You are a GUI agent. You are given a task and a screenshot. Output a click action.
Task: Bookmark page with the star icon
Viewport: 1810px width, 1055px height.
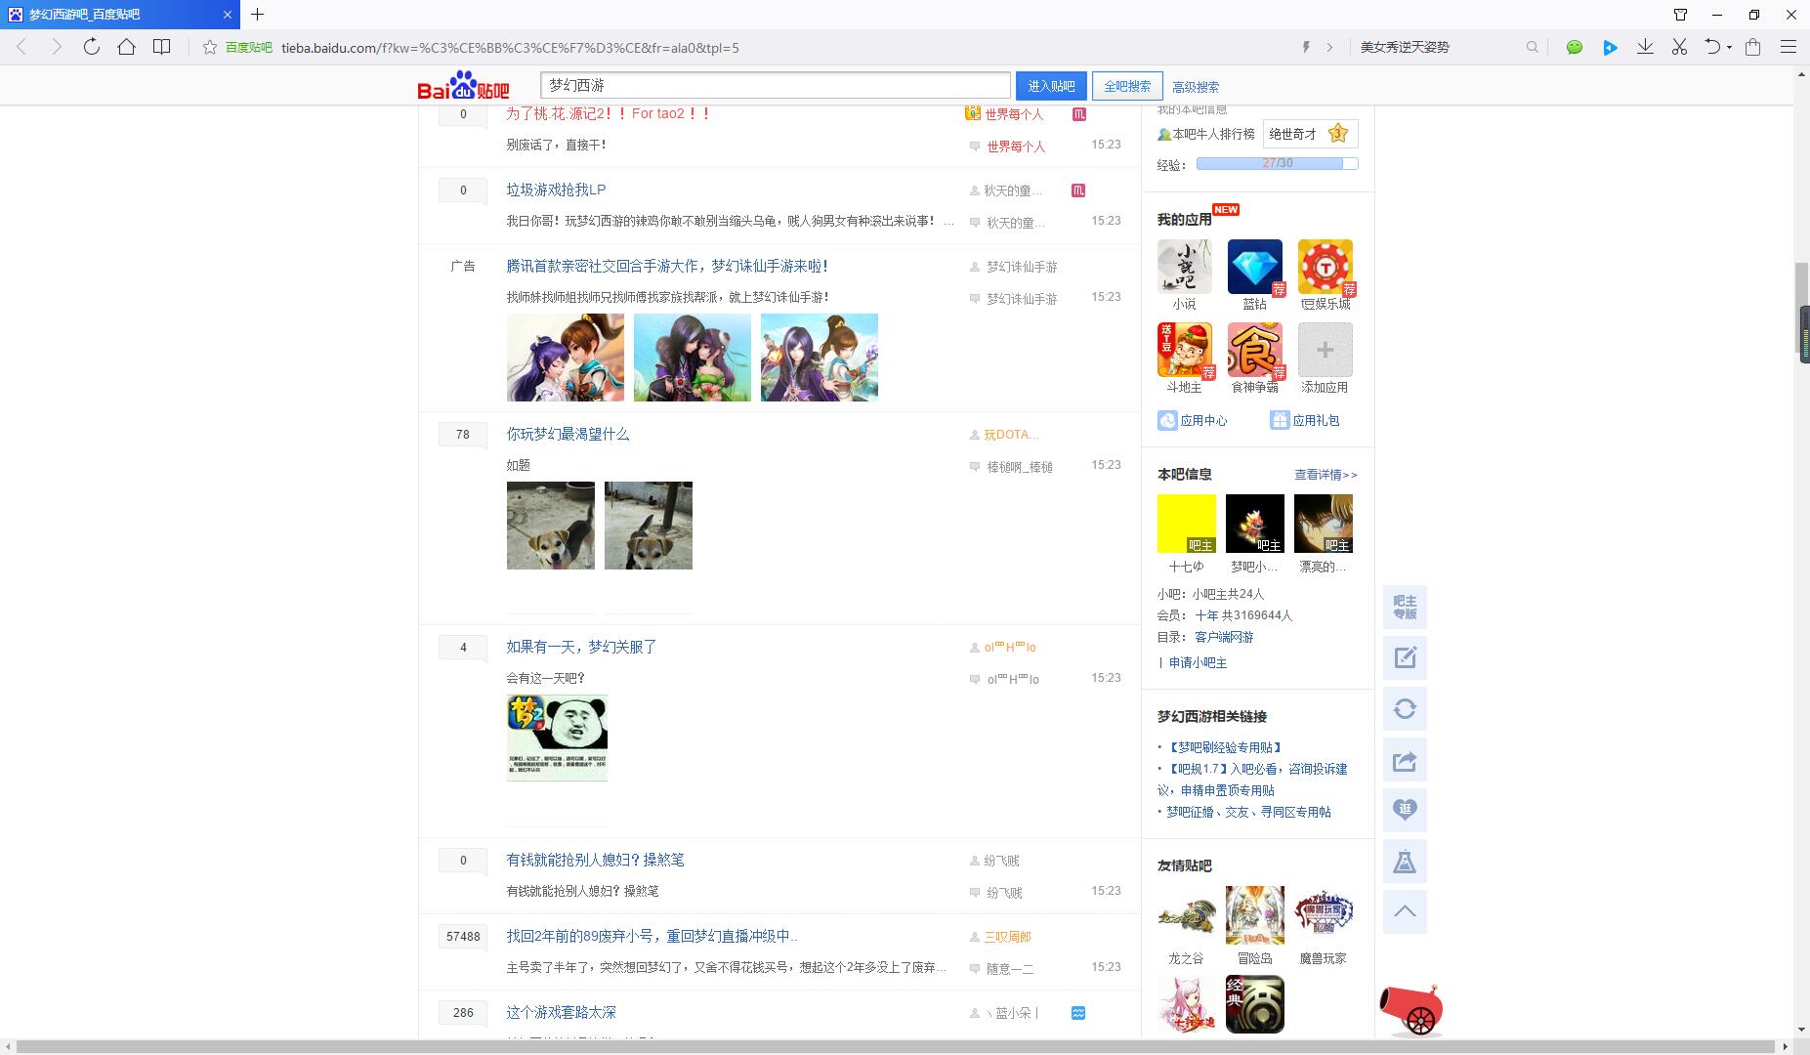coord(210,47)
